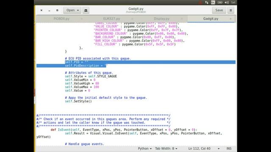Click the BAR_HIGH_COLOUR dictionary entry
271x152 pixels.
(x=139, y=41)
